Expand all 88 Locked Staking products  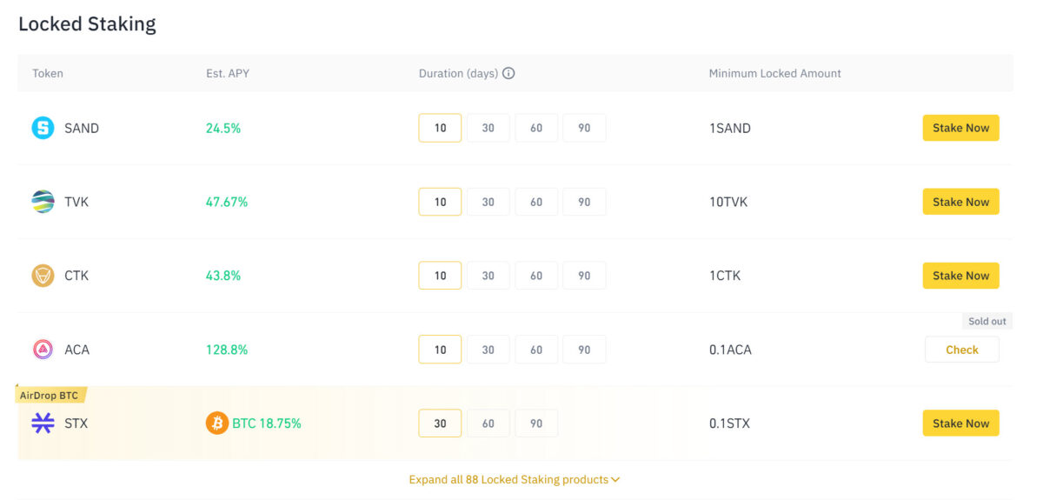[x=514, y=479]
